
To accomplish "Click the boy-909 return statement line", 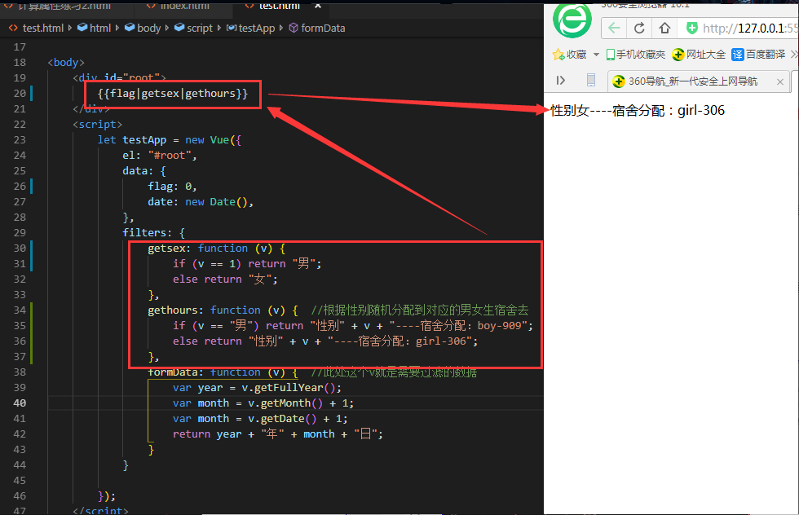I will (x=352, y=325).
